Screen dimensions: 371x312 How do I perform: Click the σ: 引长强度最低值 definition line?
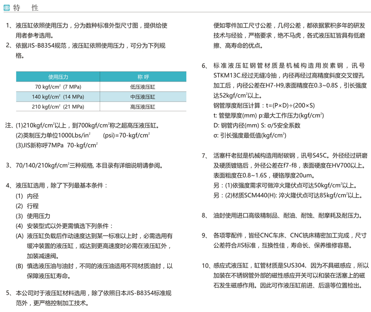point(249,135)
